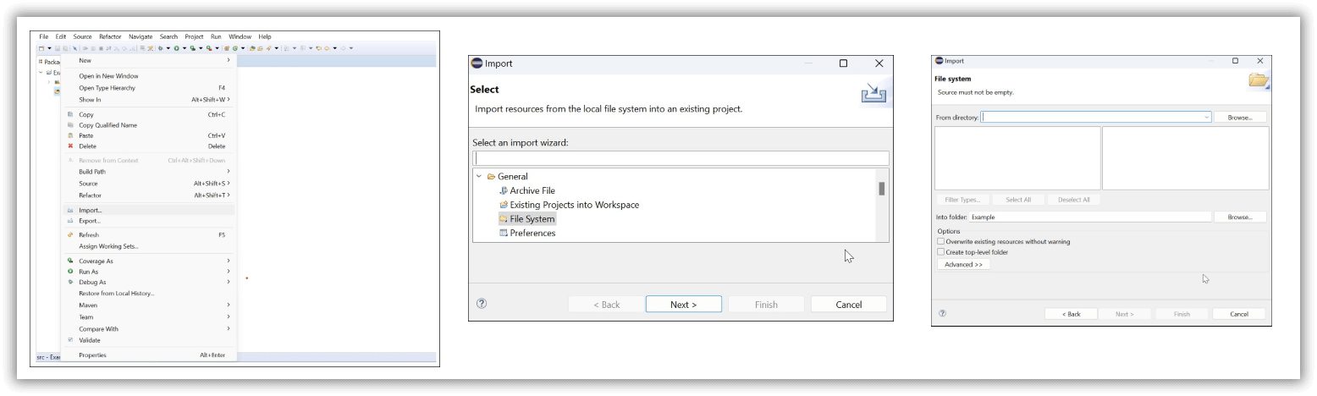
Task: Click the Deselect All button
Action: [1074, 200]
